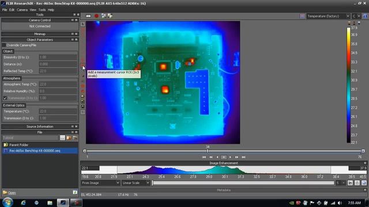Jump to the first frame
The width and height of the screenshot is (369, 207).
pos(204,157)
